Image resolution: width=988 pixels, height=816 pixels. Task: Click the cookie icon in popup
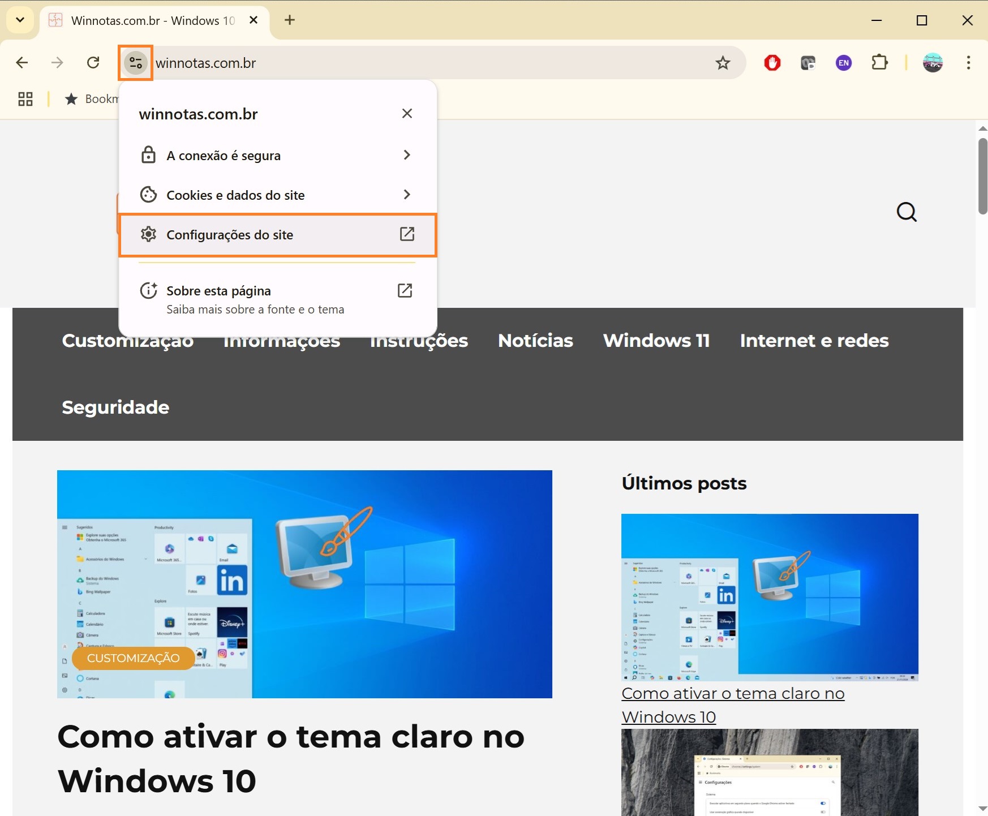[x=148, y=195]
